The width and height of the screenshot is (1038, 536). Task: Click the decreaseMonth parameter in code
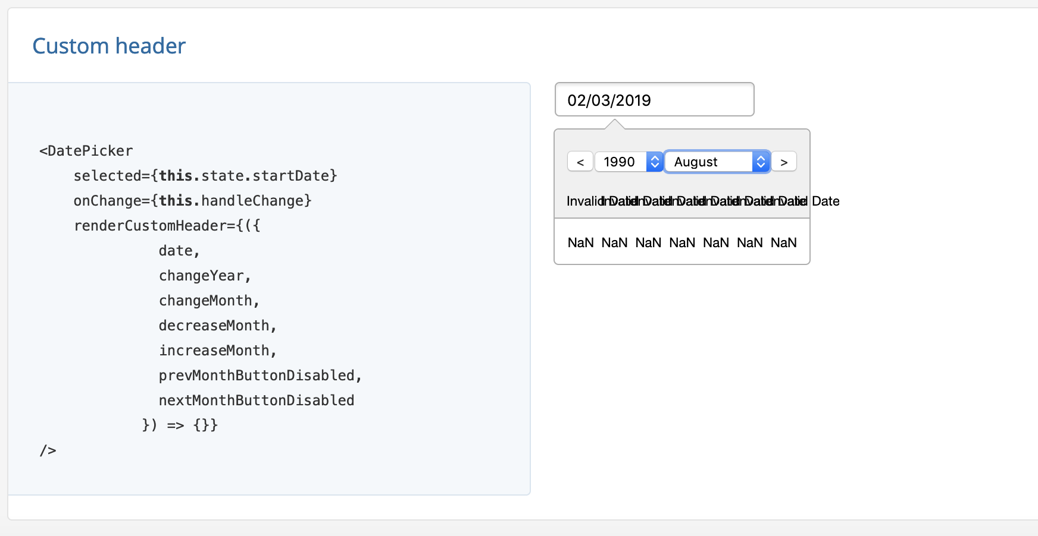coord(217,325)
